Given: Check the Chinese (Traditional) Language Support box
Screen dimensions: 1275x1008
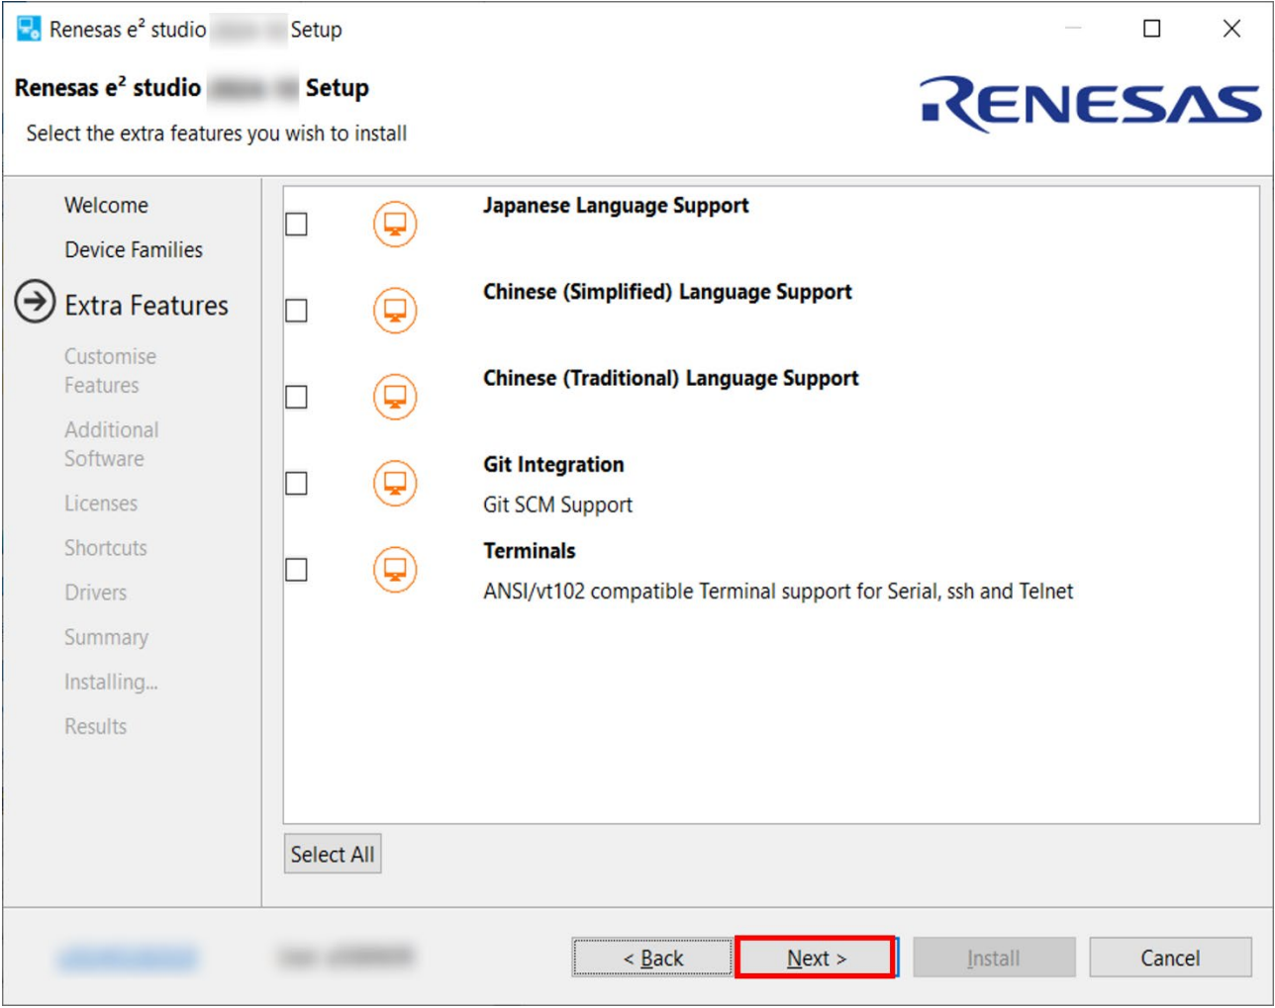Looking at the screenshot, I should pyautogui.click(x=296, y=397).
